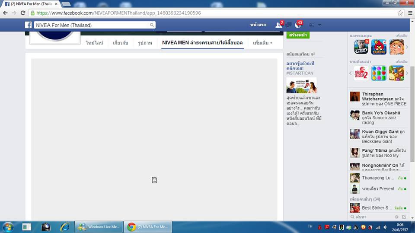Open a new browser tab button
This screenshot has width=415, height=233.
(x=66, y=4)
